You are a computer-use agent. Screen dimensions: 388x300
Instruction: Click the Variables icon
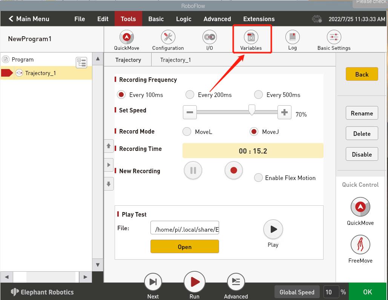click(x=251, y=38)
